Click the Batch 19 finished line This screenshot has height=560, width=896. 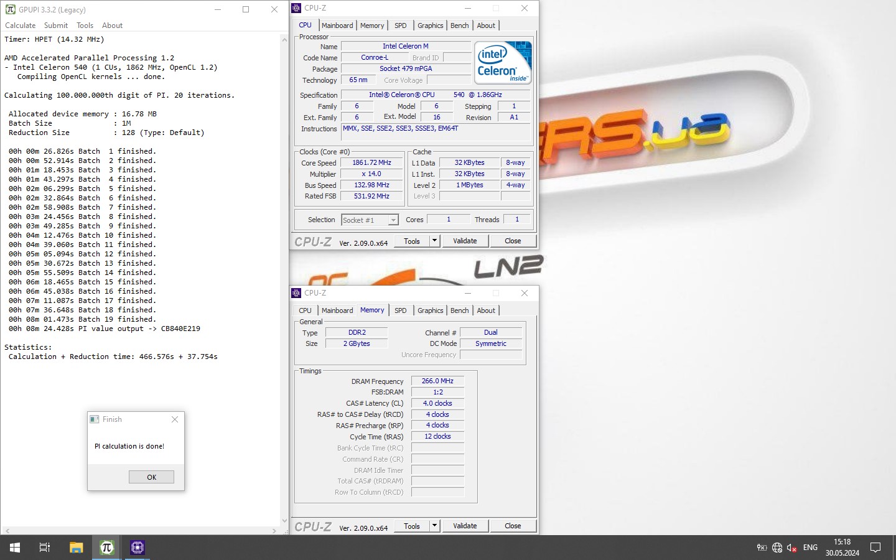point(82,319)
